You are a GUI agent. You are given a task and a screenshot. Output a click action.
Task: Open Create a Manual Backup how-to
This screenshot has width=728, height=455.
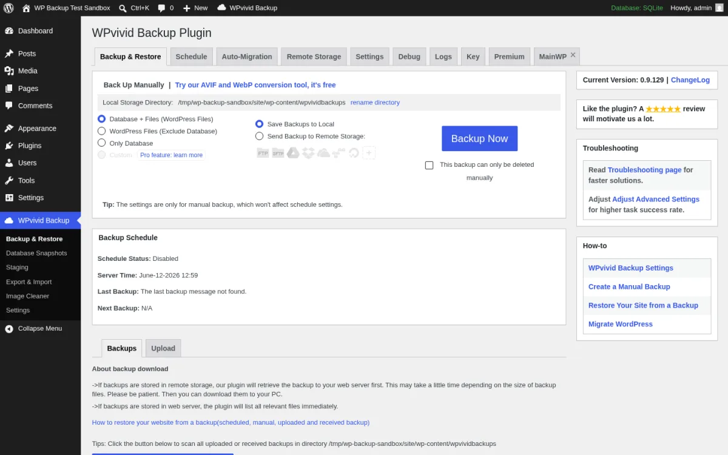[629, 287]
